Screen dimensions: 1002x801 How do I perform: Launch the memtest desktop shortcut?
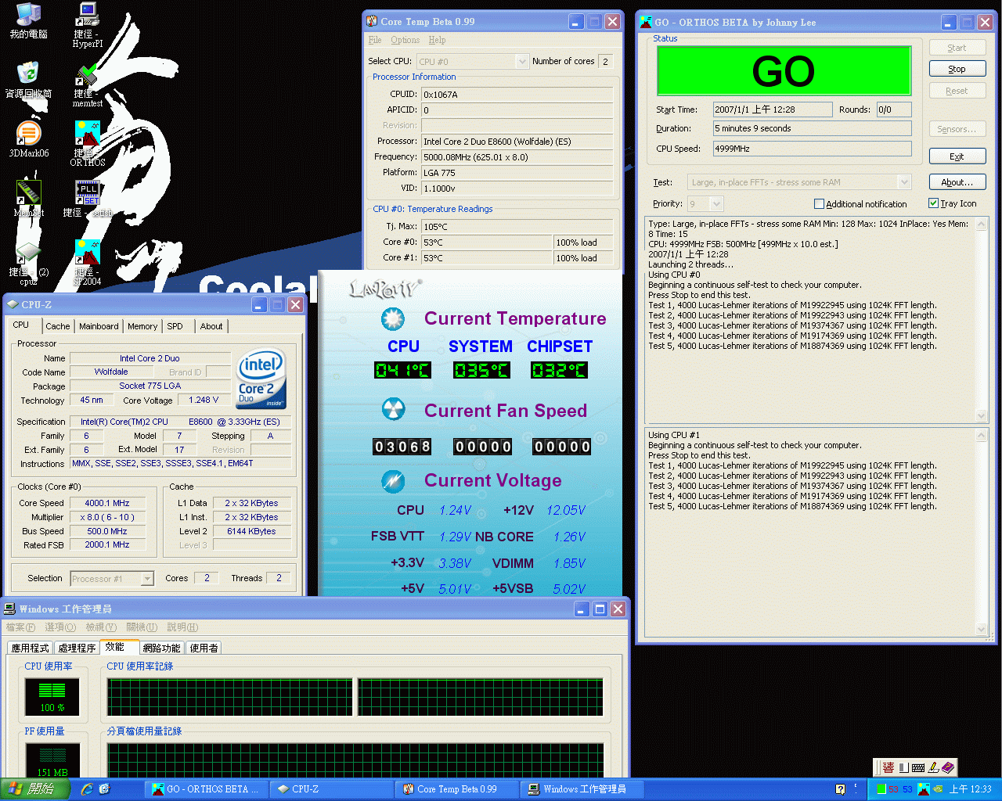click(x=88, y=84)
